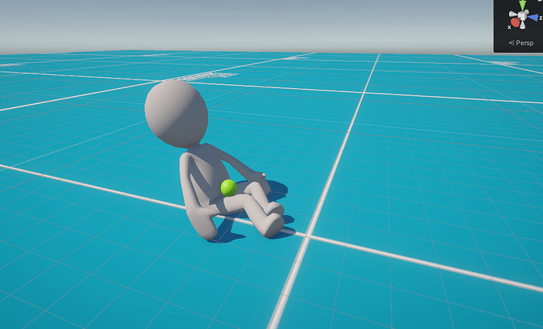
Task: Toggle the Persp projection label
Action: [x=521, y=43]
